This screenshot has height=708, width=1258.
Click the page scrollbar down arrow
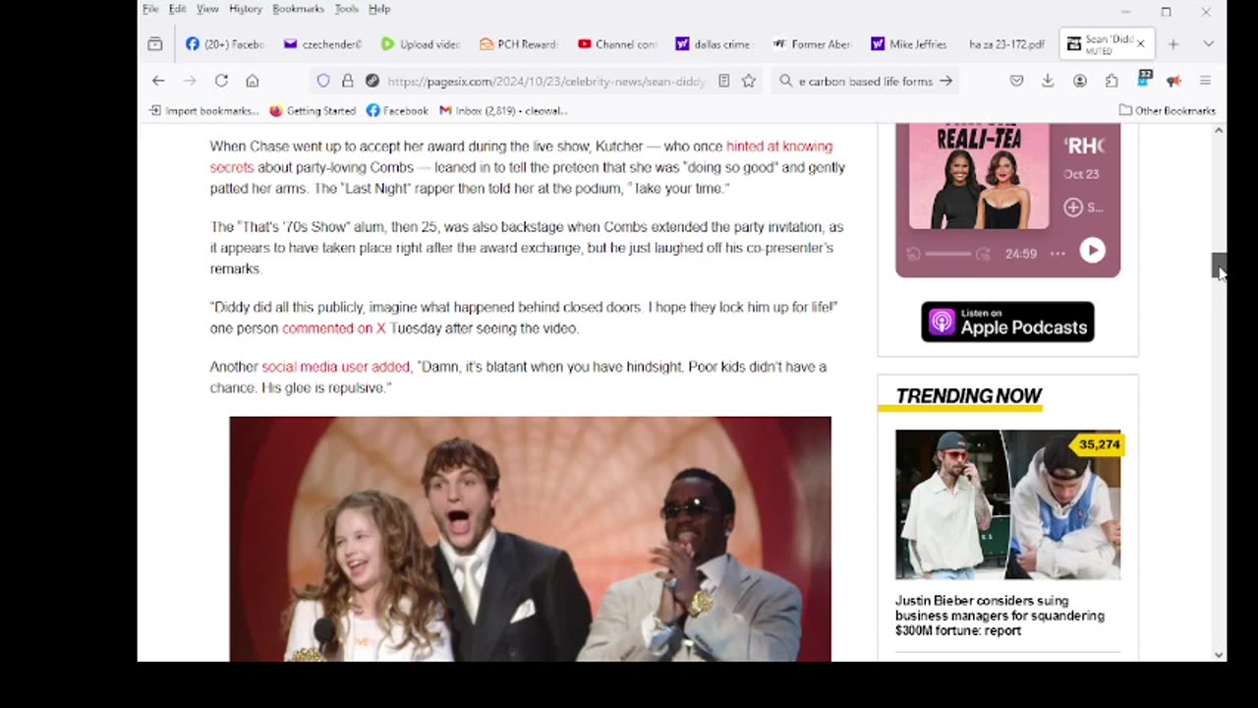click(x=1219, y=655)
